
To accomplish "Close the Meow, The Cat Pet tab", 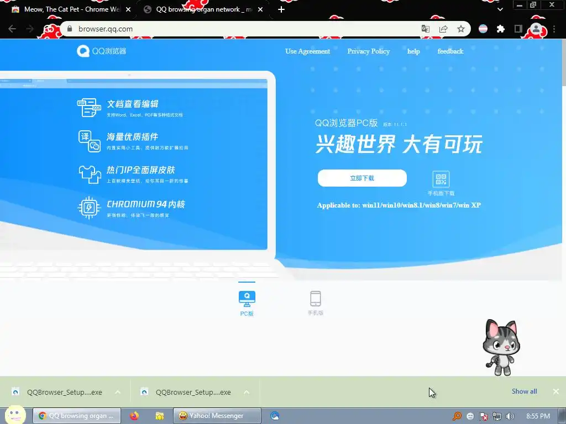I will point(128,9).
